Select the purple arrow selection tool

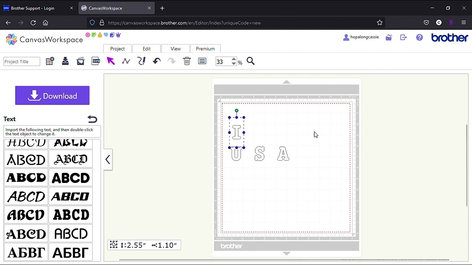[x=111, y=61]
